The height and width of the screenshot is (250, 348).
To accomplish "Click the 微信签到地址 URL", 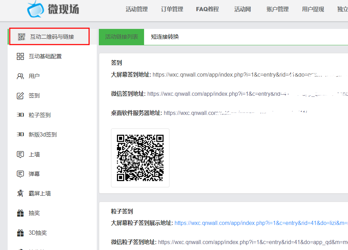I will (x=247, y=94).
